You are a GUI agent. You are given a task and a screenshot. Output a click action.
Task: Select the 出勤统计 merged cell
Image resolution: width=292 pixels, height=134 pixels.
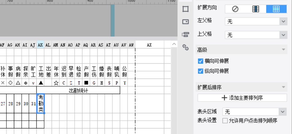78,91
